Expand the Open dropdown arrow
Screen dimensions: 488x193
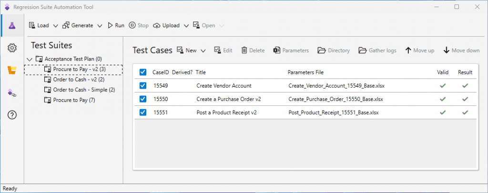point(222,26)
